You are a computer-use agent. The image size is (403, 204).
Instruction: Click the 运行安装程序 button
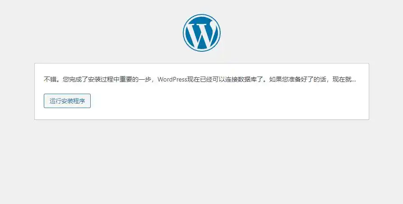(x=67, y=101)
